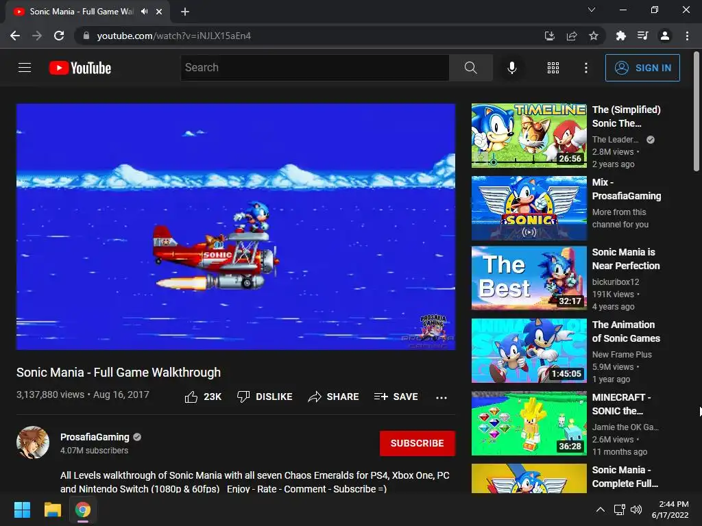This screenshot has height=526, width=702.
Task: Click the Chrome taskbar icon
Action: [x=83, y=510]
